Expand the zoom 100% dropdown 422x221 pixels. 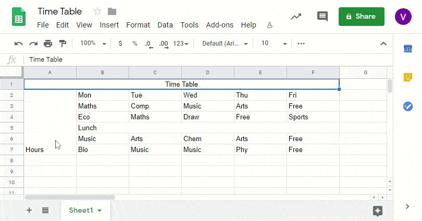pos(93,44)
